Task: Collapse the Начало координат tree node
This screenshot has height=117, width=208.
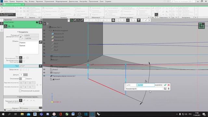Action: (49, 31)
